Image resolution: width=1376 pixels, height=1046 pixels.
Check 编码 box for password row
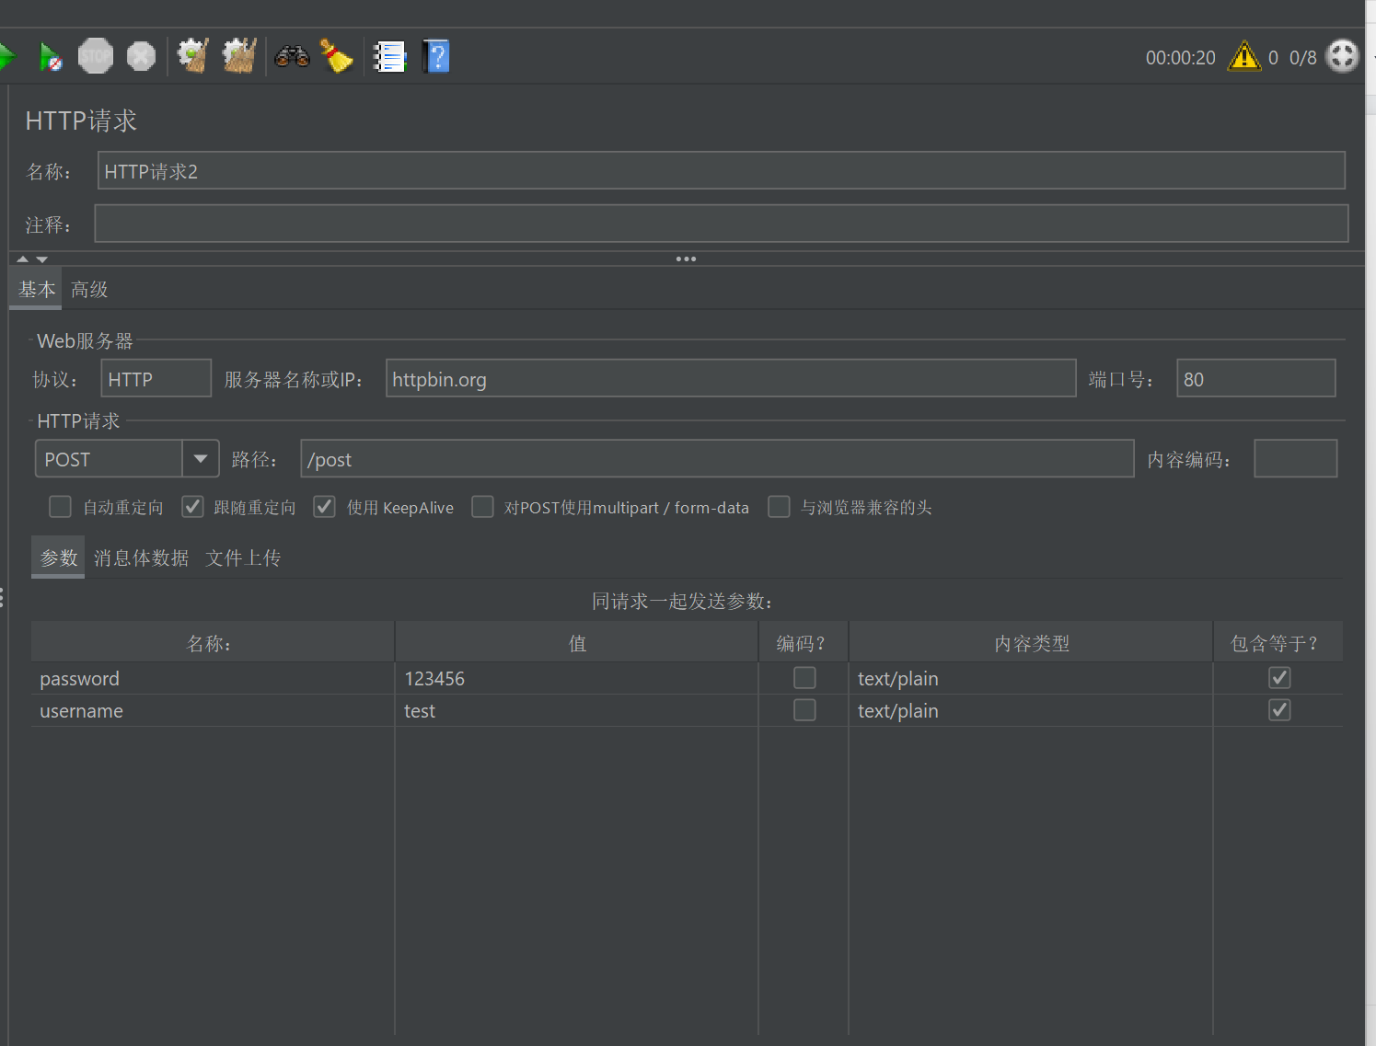(x=804, y=678)
